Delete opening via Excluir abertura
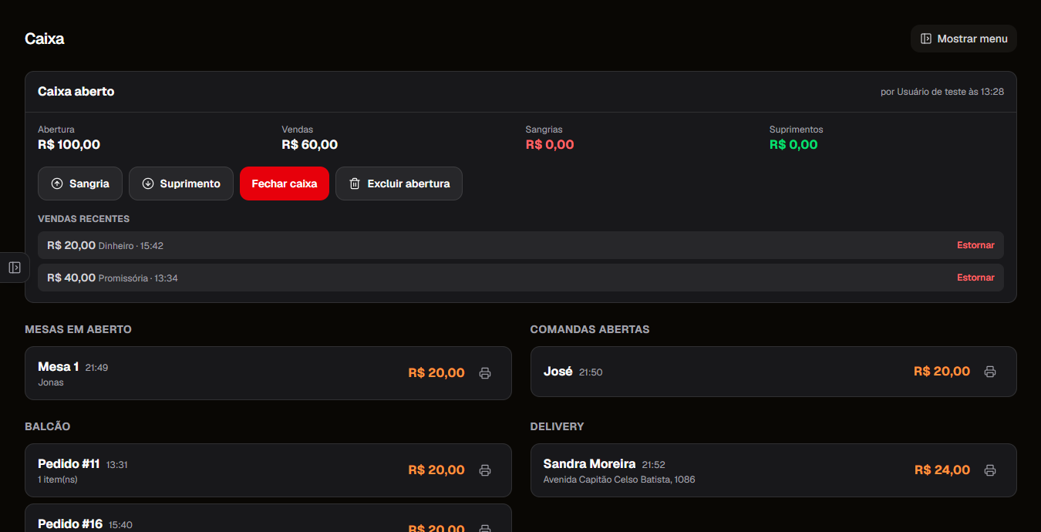Screen dimensions: 1041x532 click(x=399, y=184)
